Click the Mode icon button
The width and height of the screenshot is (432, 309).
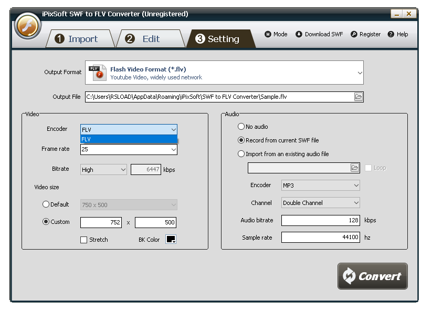268,34
